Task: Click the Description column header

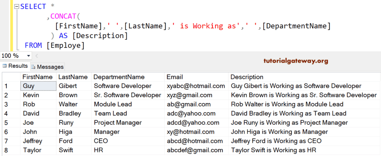Action: pos(247,77)
